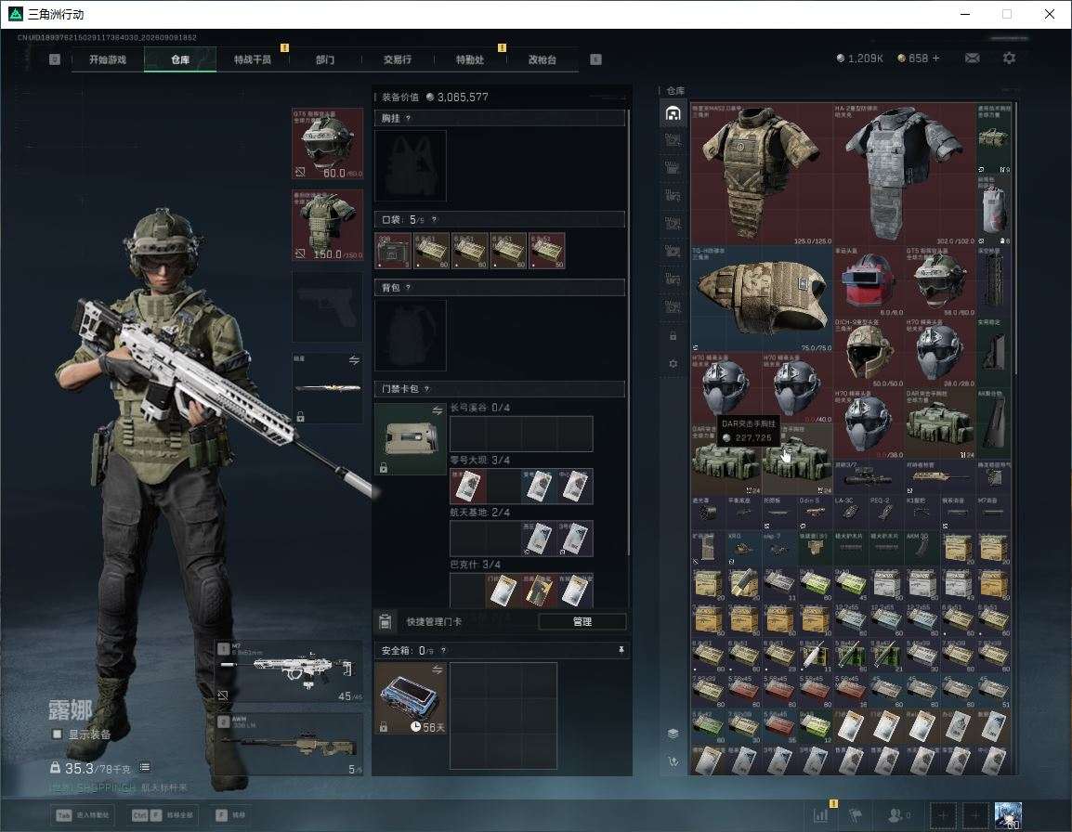1072x832 pixels.
Task: Open the 开始游戏 tab
Action: [108, 59]
